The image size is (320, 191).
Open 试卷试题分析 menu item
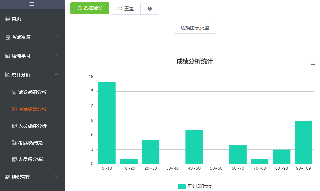(x=32, y=92)
